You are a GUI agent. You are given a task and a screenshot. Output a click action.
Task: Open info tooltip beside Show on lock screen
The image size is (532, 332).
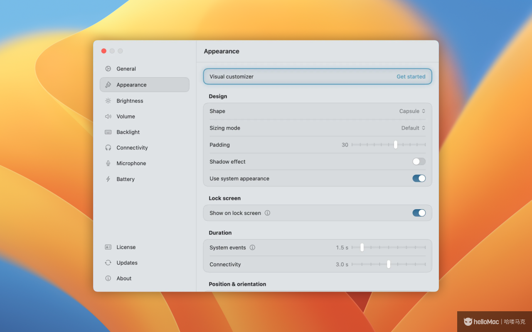click(x=267, y=213)
